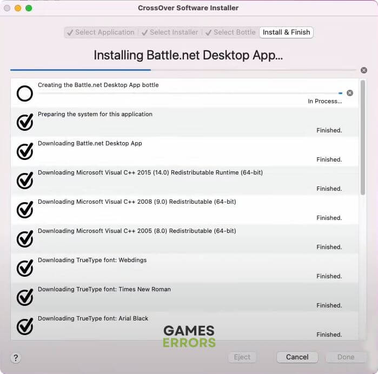Cancel the overall installation via the top X icon
The image size is (378, 374).
click(x=364, y=70)
